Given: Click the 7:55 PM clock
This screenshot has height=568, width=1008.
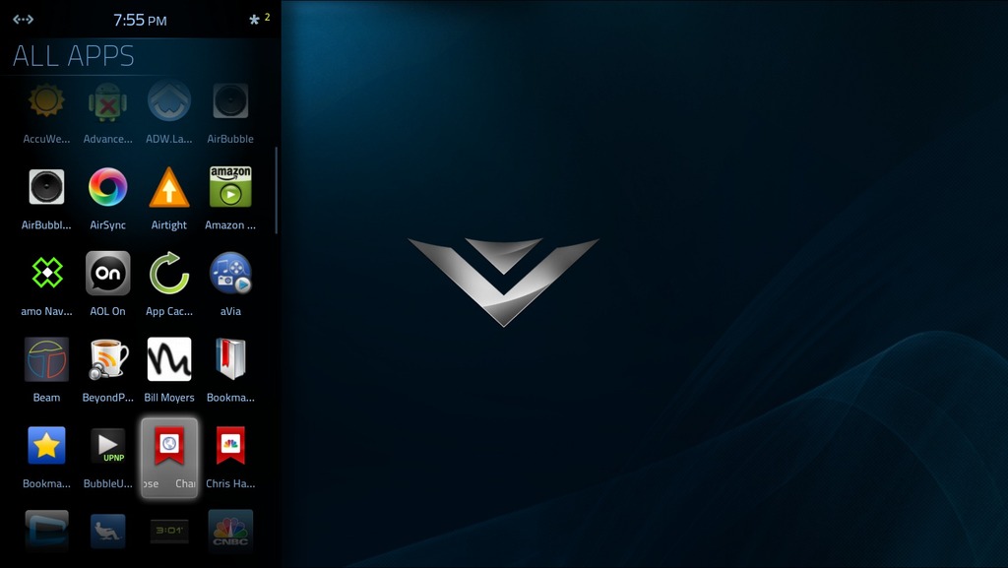Looking at the screenshot, I should [x=140, y=21].
